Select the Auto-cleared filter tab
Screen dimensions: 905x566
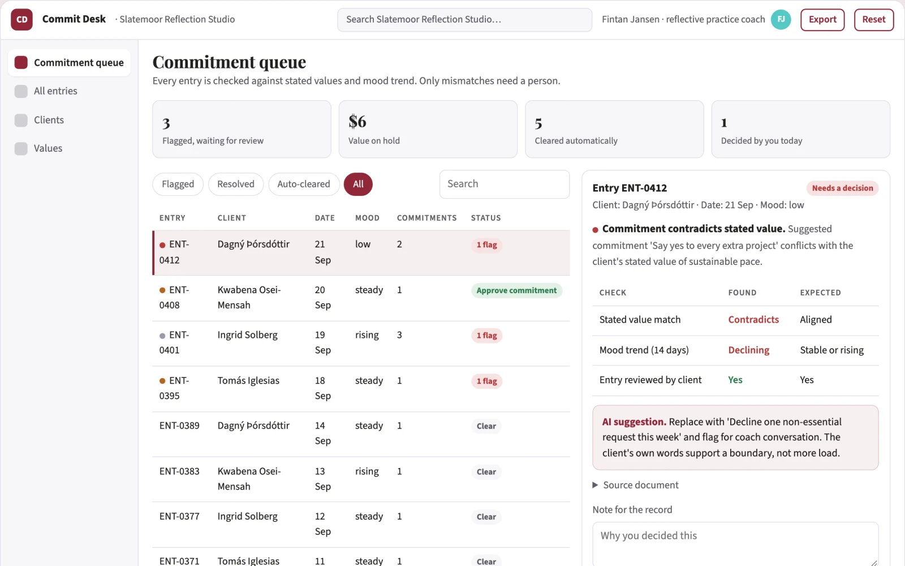pos(304,184)
